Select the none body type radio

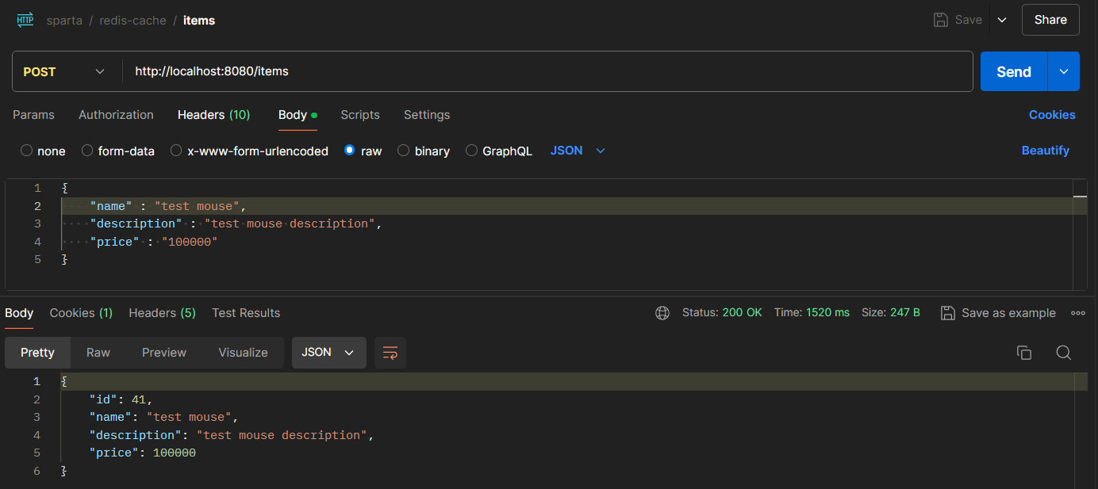click(x=26, y=151)
